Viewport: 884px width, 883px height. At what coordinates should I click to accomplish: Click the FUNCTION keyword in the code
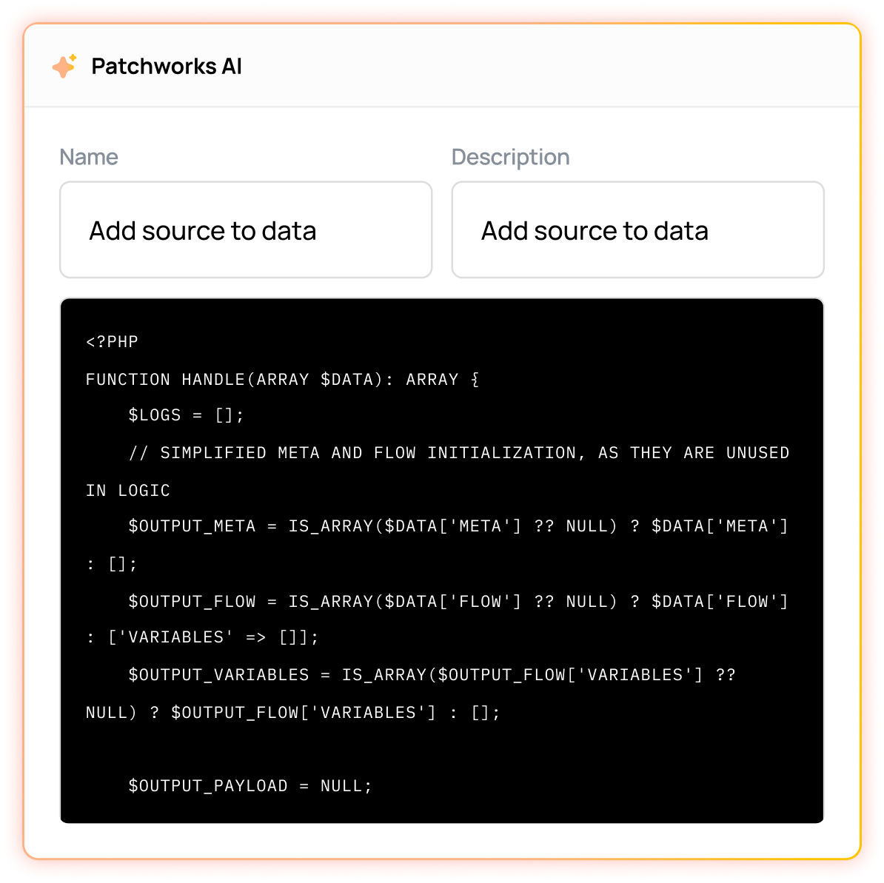tap(128, 379)
